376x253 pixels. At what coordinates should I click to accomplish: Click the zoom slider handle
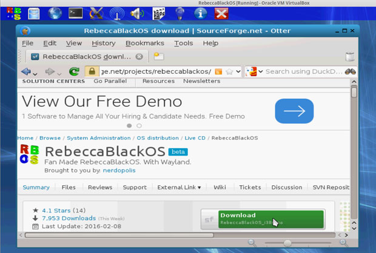click(287, 243)
